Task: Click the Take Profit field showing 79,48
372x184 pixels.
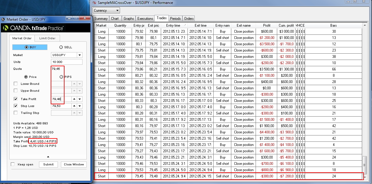Action: click(61, 99)
